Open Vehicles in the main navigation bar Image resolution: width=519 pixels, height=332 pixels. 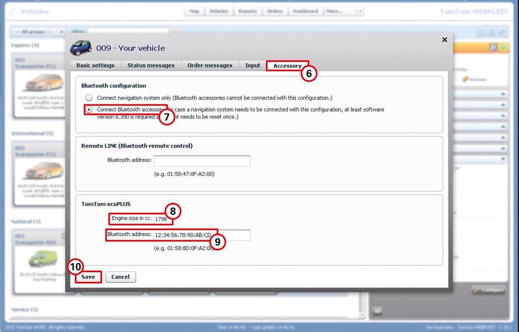(x=219, y=11)
